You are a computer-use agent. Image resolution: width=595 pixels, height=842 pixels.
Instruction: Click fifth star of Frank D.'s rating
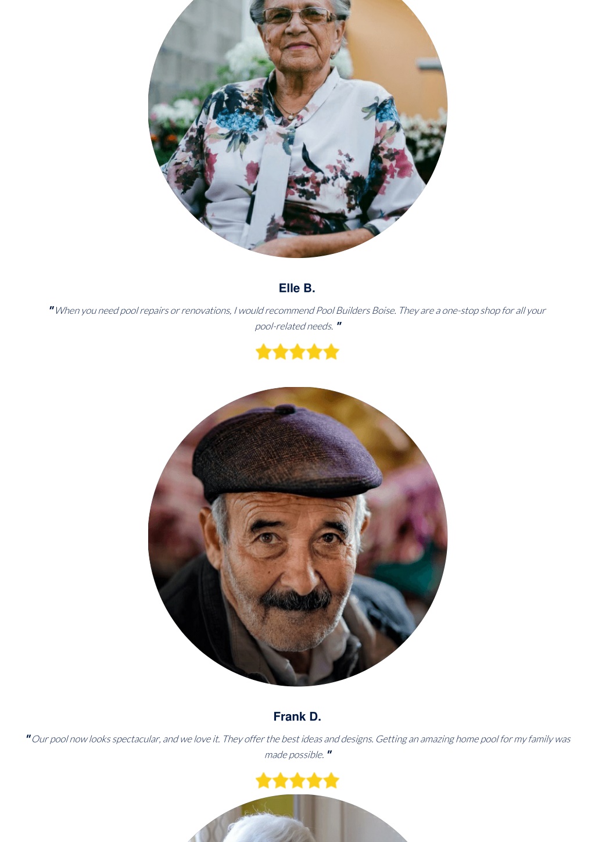pyautogui.click(x=331, y=780)
